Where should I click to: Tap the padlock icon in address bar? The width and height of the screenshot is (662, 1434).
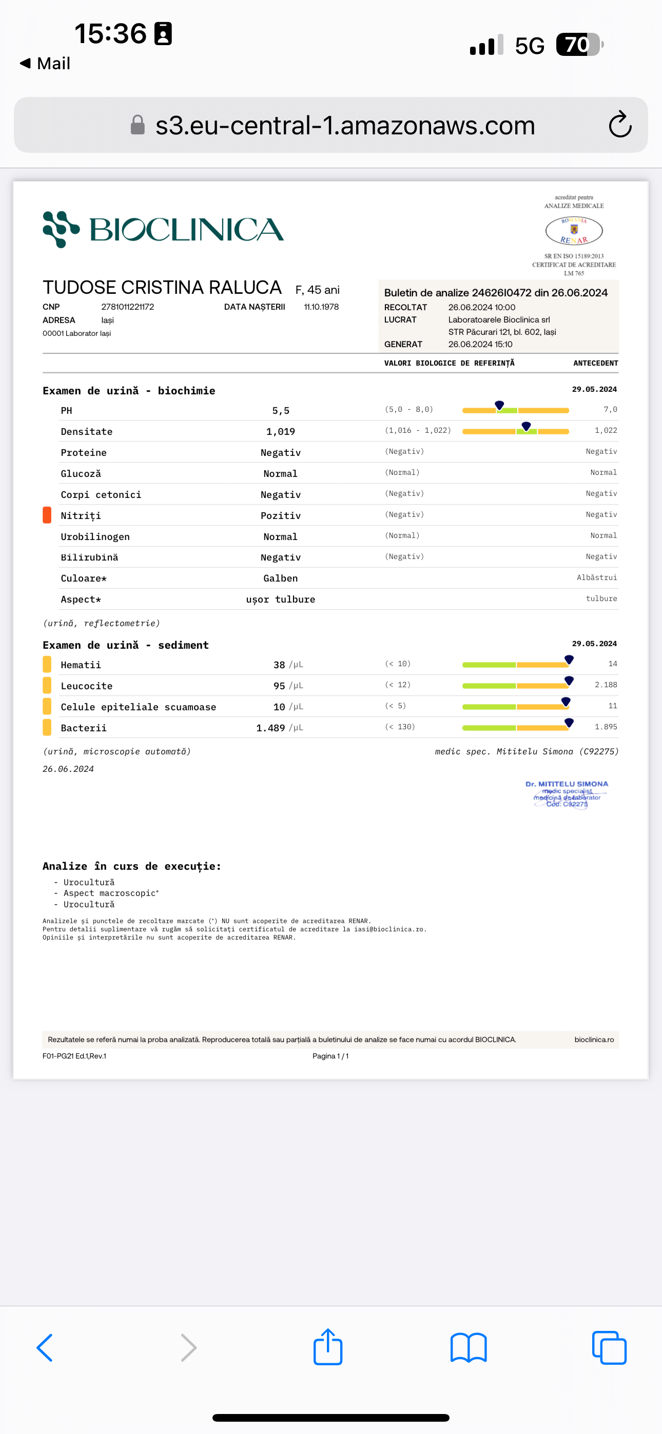138,125
